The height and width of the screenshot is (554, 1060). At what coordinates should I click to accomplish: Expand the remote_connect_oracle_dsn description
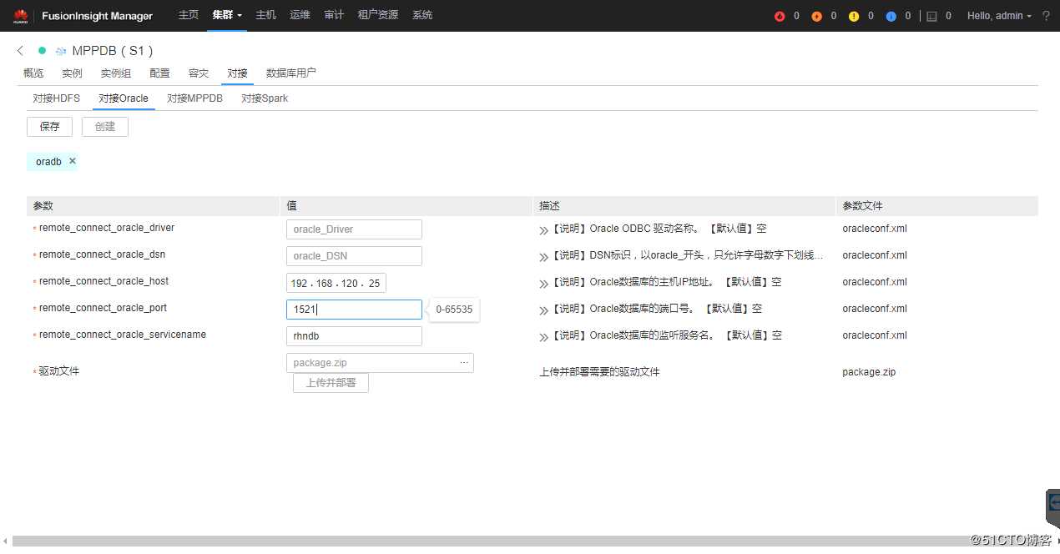point(544,256)
